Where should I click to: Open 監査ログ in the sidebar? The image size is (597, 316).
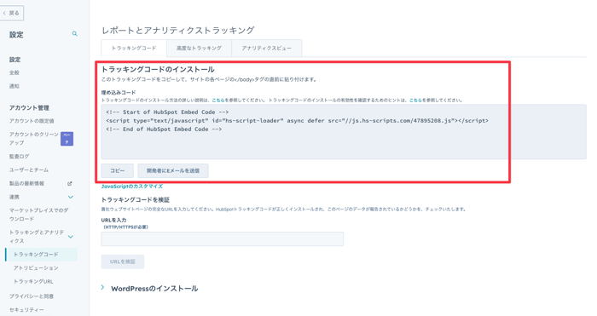point(20,156)
